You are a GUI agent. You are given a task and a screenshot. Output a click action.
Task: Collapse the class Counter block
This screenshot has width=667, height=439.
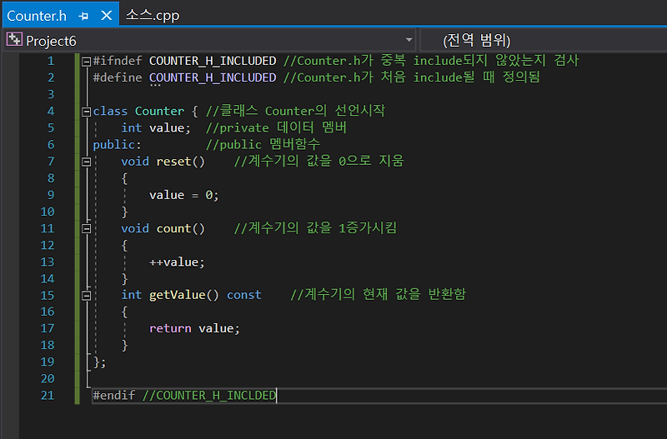coord(87,112)
